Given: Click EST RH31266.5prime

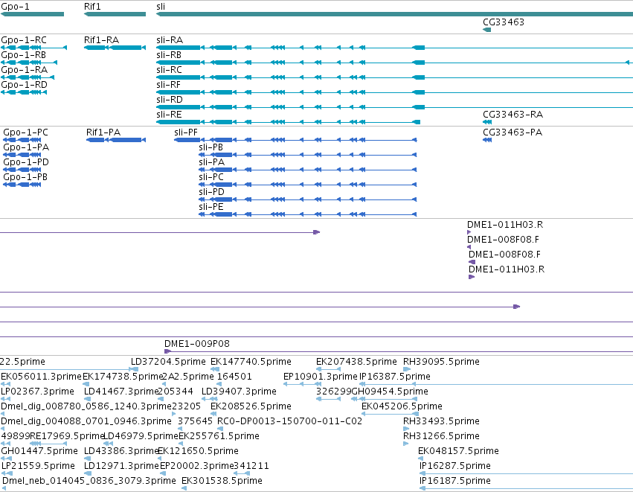Looking at the screenshot, I should (441, 436).
